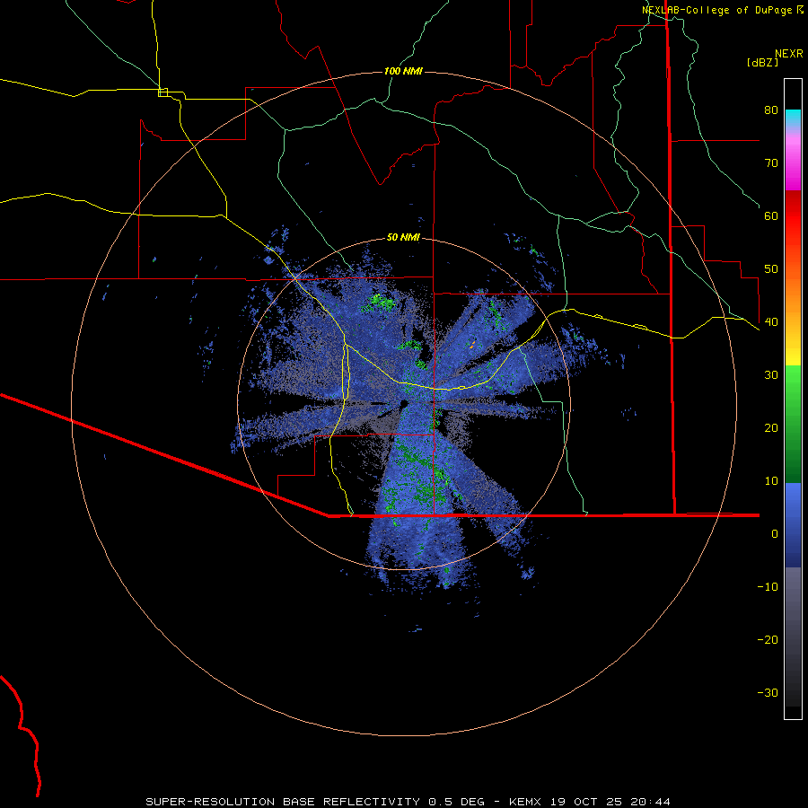Screen dimensions: 808x808
Task: Click the [dBZ] units label
Action: [x=762, y=62]
